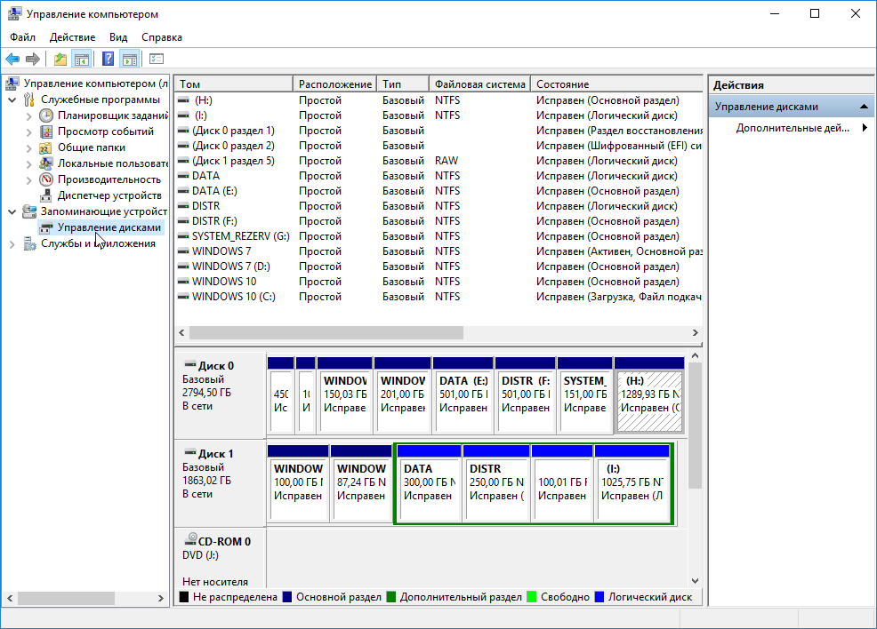This screenshot has height=629, width=877.
Task: Toggle the Show/Hide console tree toolbar icon
Action: (82, 59)
